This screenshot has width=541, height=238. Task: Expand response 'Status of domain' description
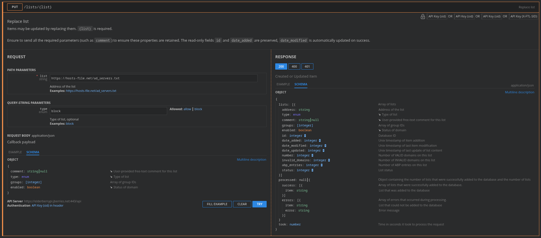point(380,130)
